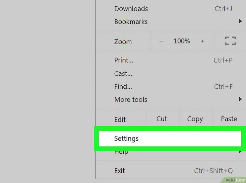
Task: Expand the More tools submenu arrow
Action: point(240,99)
